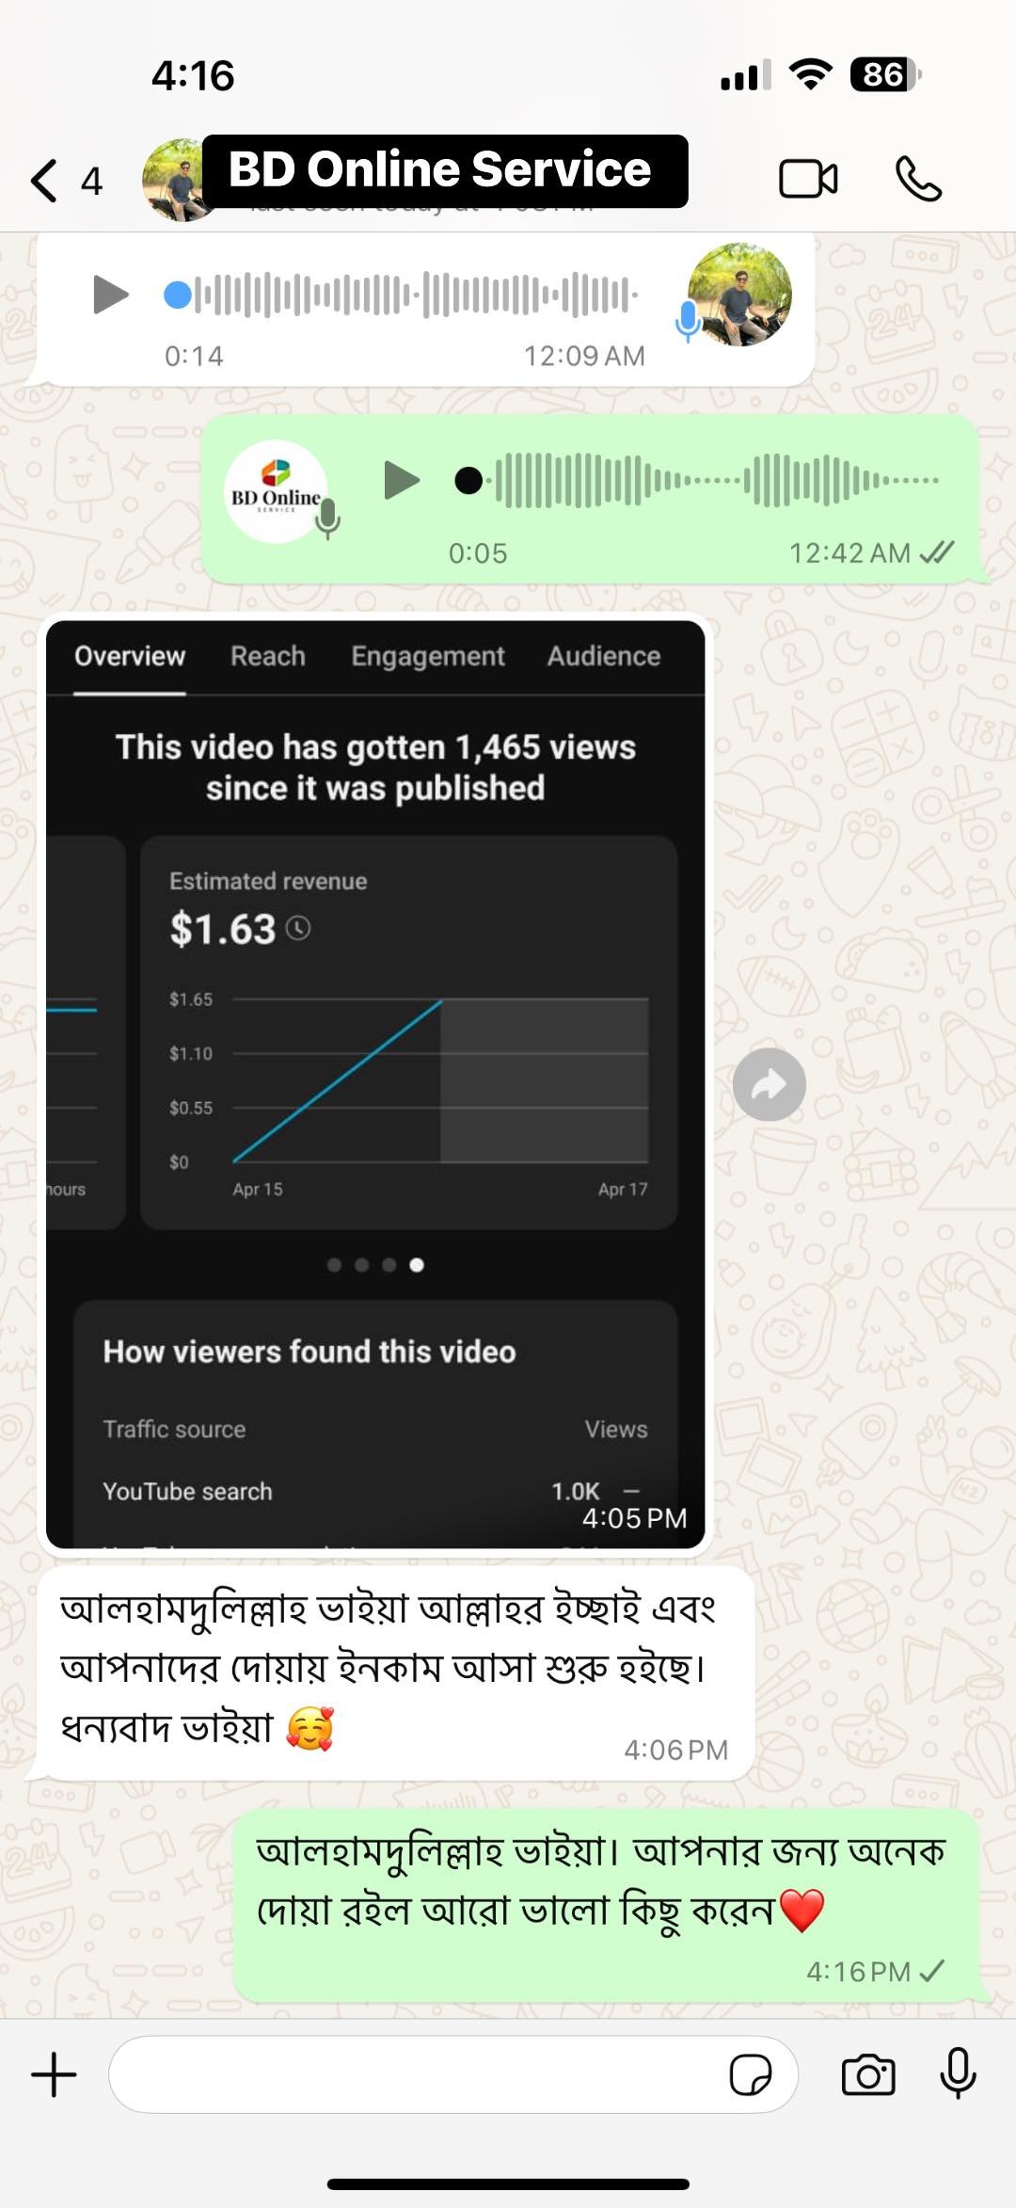The width and height of the screenshot is (1016, 2208).
Task: Play the 0:14 received voice message
Action: click(x=111, y=295)
